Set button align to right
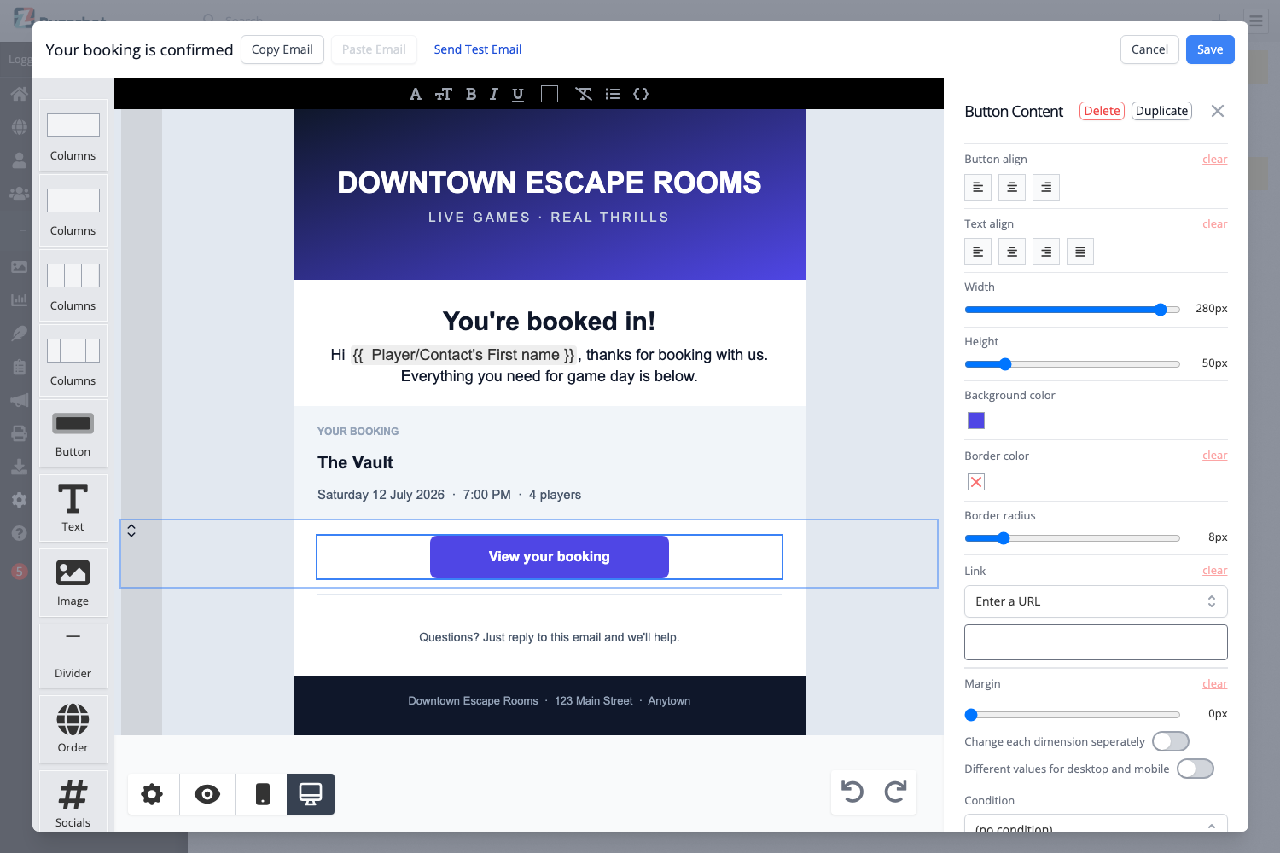The width and height of the screenshot is (1280, 853). coord(1046,188)
